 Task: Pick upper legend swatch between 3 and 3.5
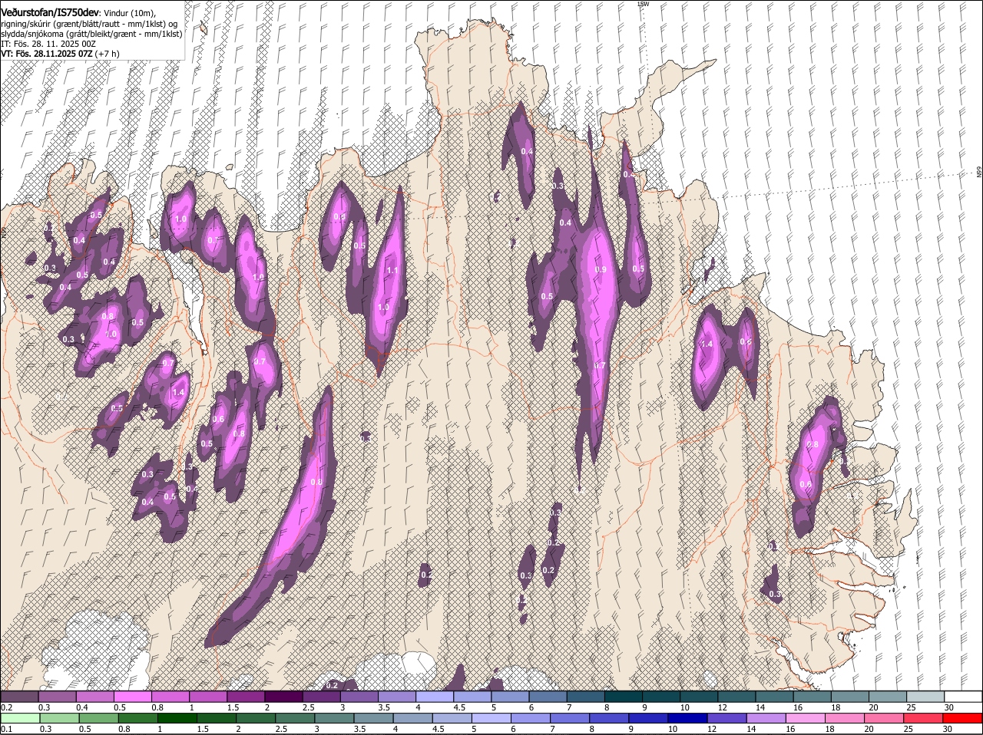[x=359, y=697]
